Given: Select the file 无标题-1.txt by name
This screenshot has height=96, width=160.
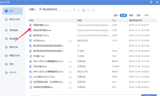Looking at the screenshot, I should (39, 56).
